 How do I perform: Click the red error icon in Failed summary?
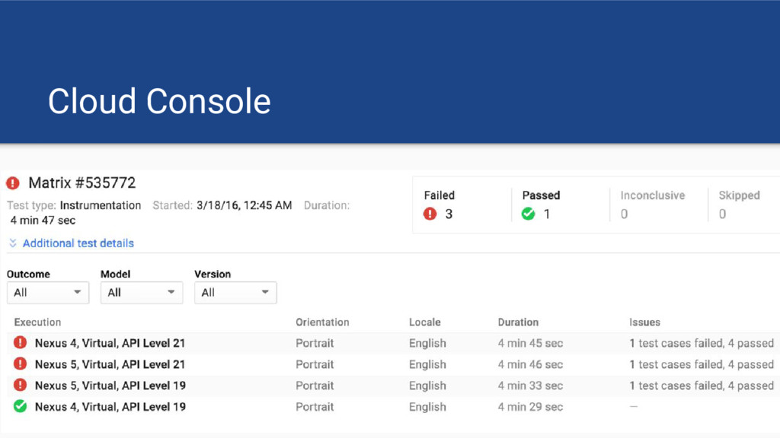click(430, 214)
